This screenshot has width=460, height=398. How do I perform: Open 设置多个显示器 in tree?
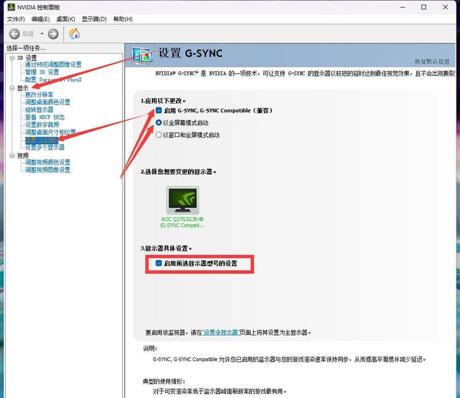[x=45, y=147]
